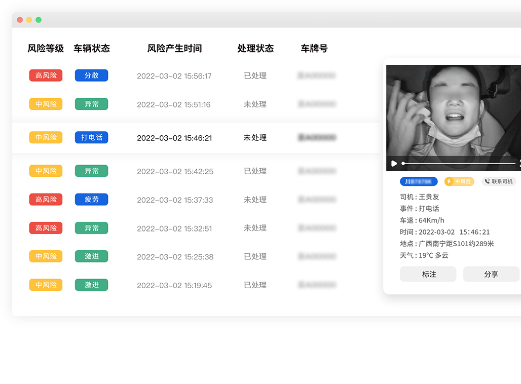Click the 车牌号 column header

tap(314, 49)
